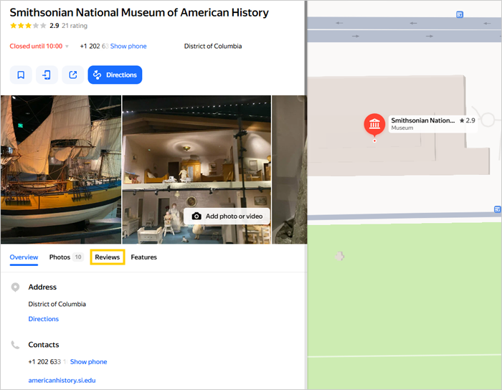The height and width of the screenshot is (390, 502).
Task: Open the Overview tab
Action: point(24,257)
